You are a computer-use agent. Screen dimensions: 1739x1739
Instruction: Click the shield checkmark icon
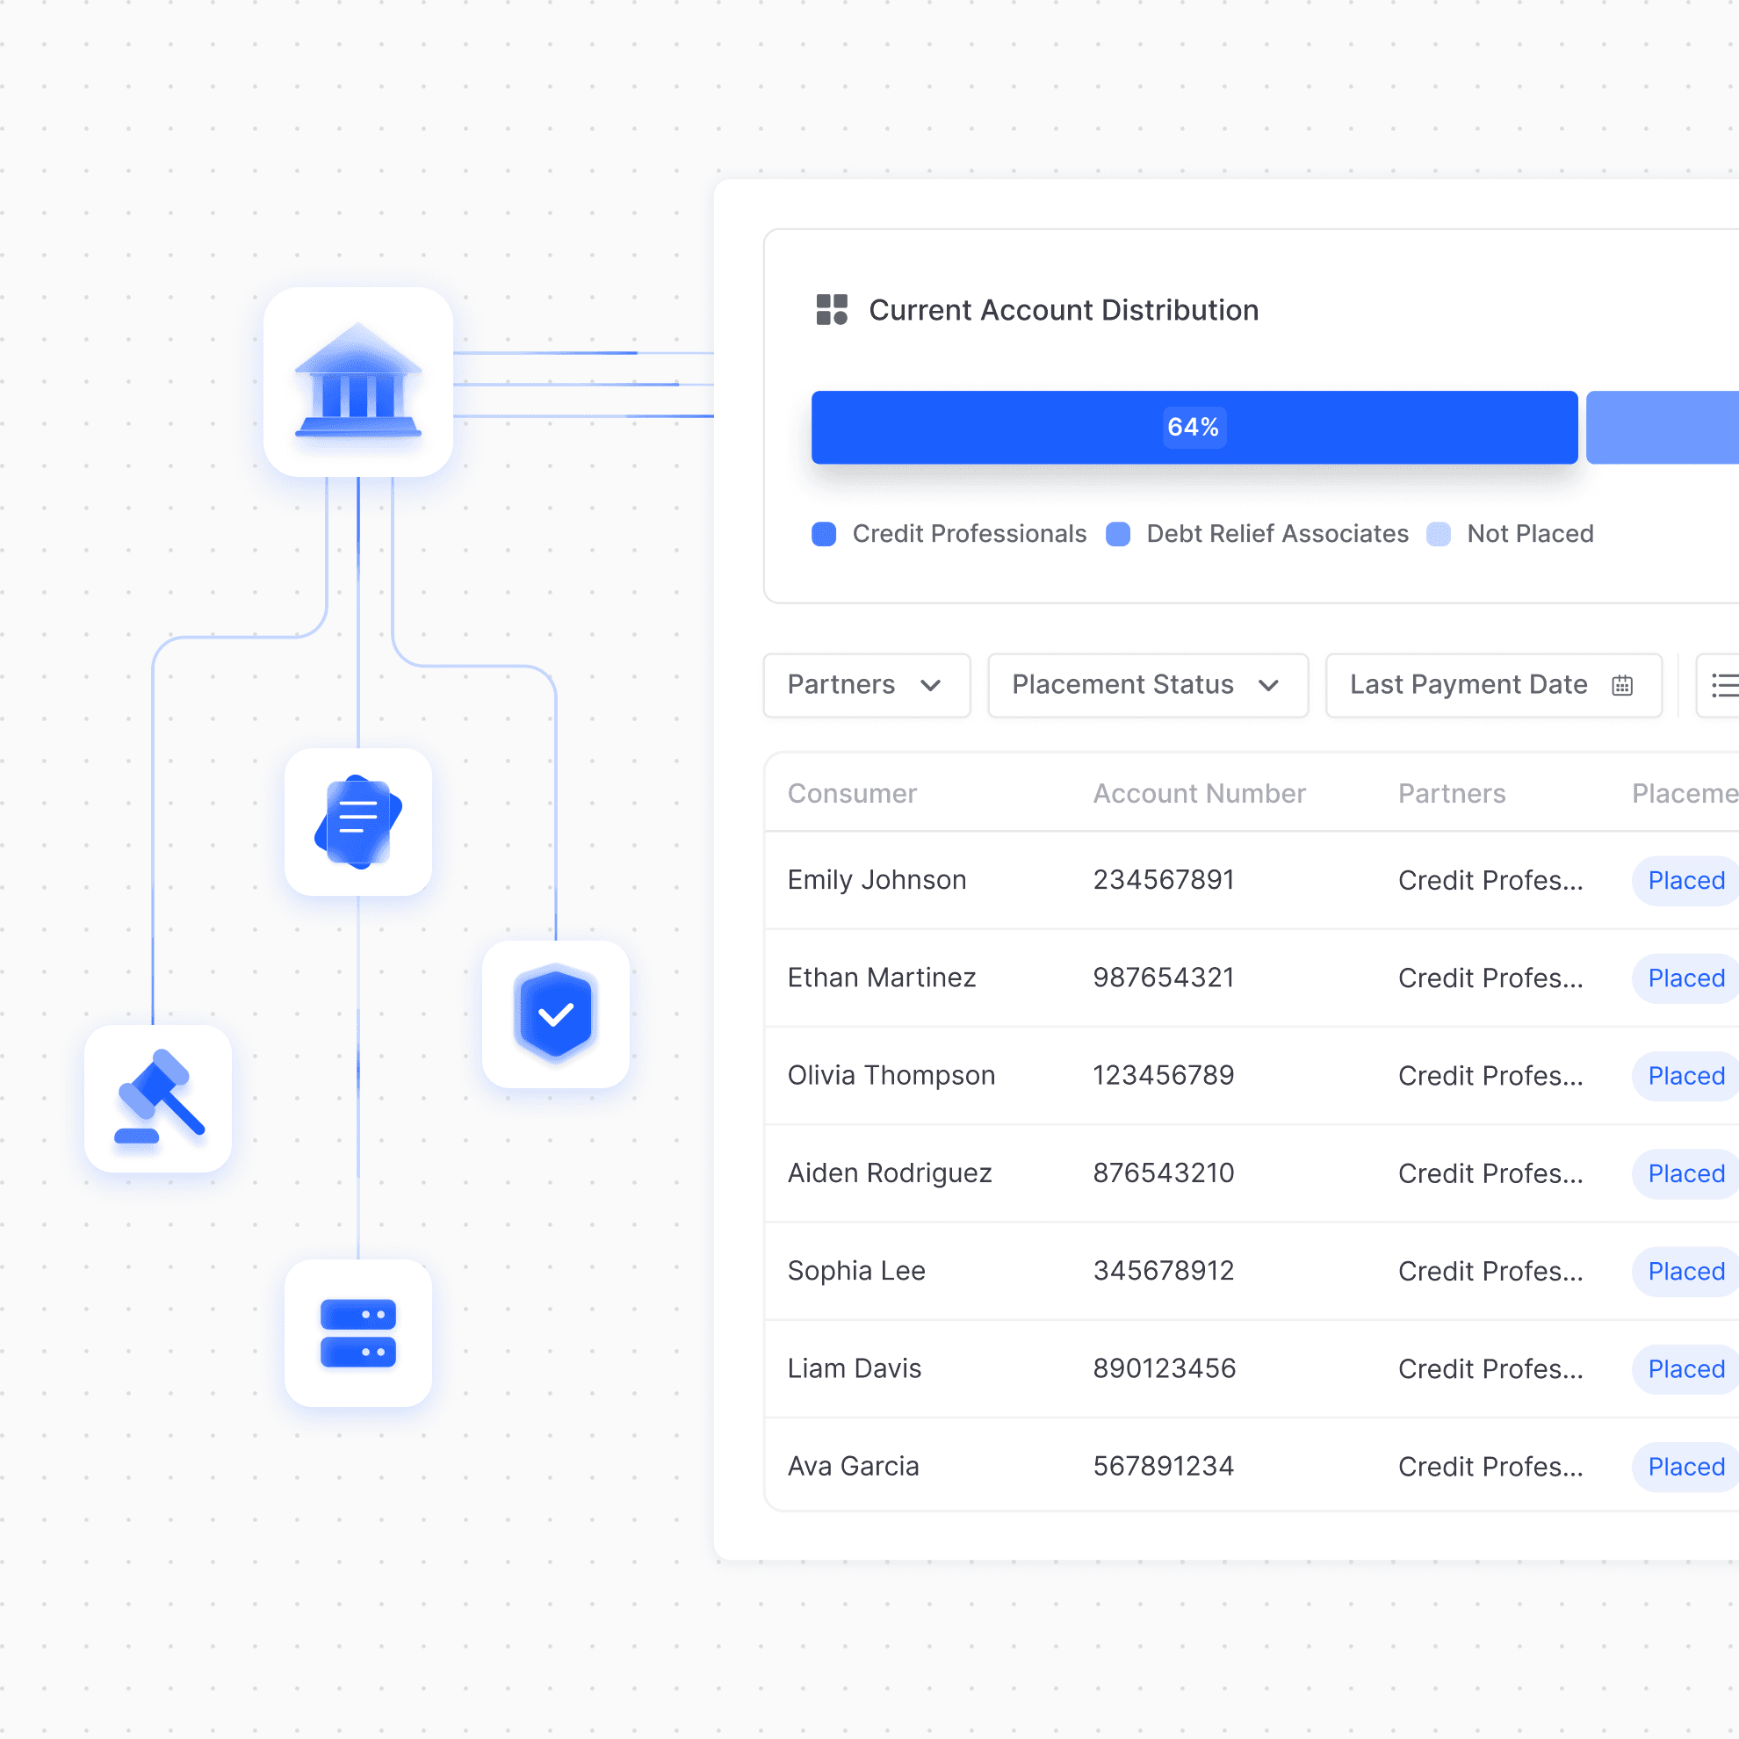point(555,1014)
